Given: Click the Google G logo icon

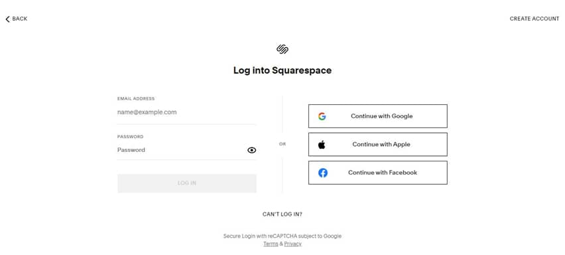Looking at the screenshot, I should tap(322, 116).
